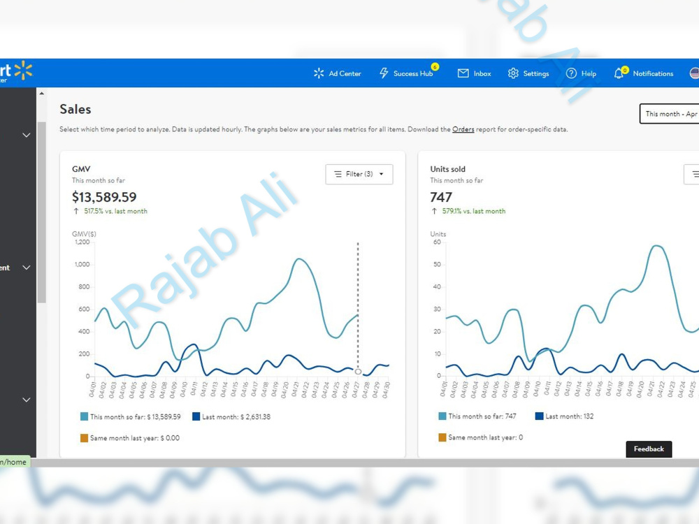This screenshot has height=524, width=699.
Task: Open the Notifications bell icon
Action: tap(619, 74)
